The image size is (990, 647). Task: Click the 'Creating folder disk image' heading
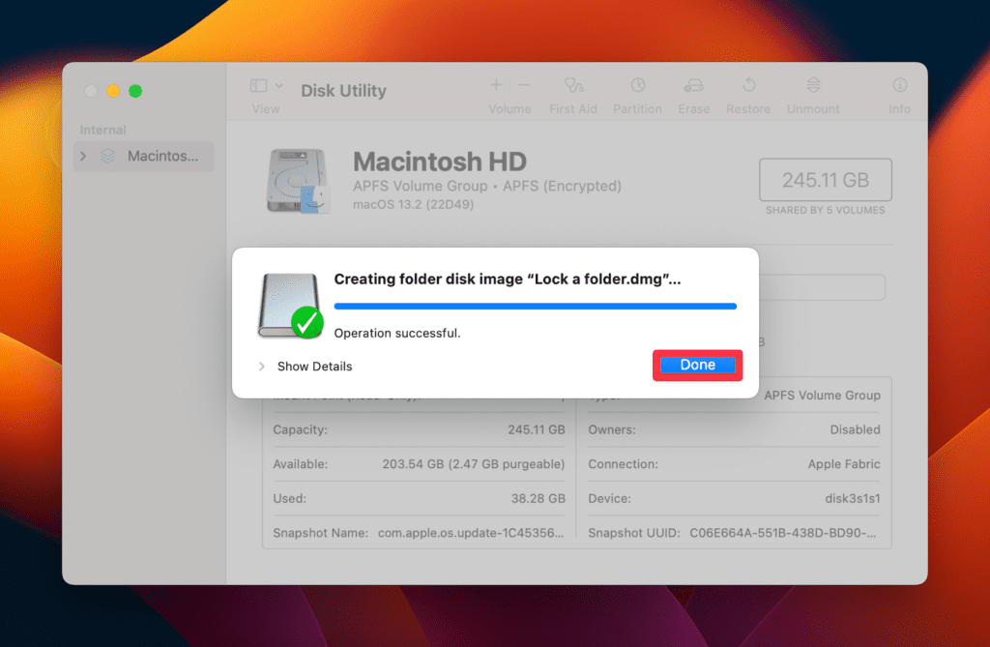(507, 279)
